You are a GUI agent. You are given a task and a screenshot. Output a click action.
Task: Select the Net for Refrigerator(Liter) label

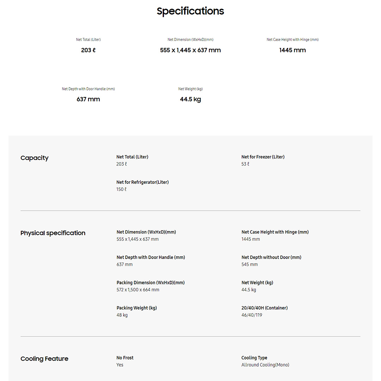coord(143,182)
